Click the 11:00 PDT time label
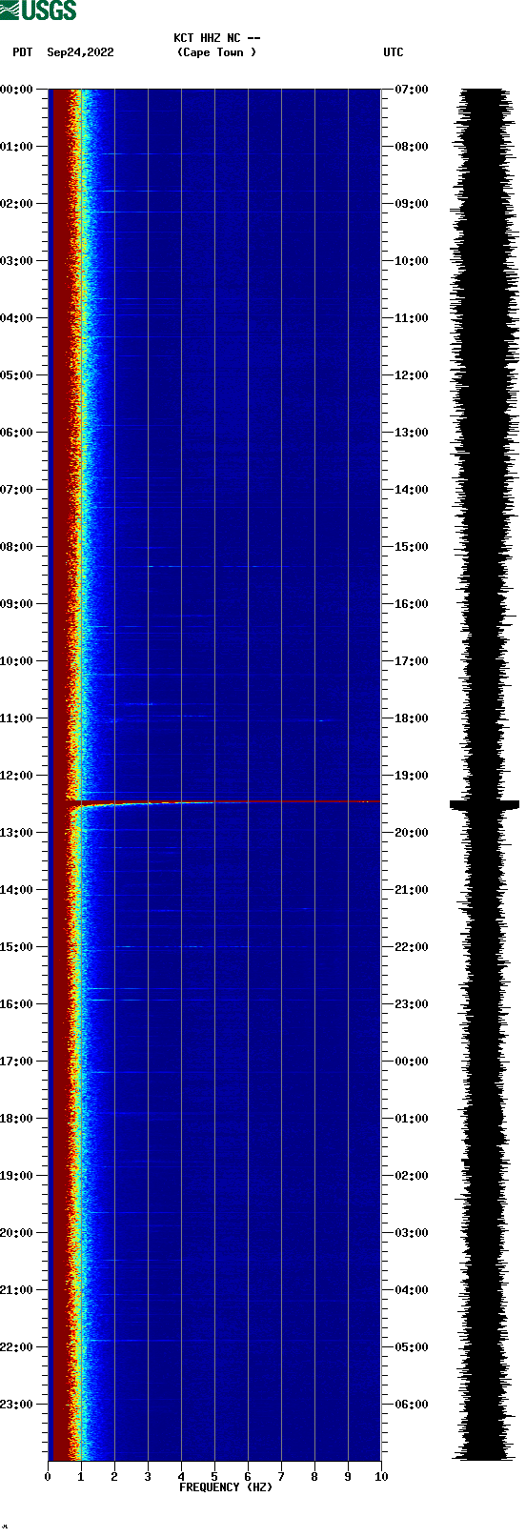The image size is (526, 1537). coord(16,718)
